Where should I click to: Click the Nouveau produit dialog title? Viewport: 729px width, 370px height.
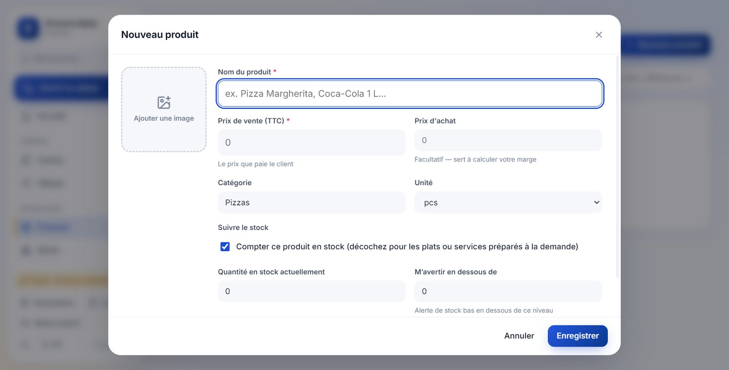[x=160, y=35]
